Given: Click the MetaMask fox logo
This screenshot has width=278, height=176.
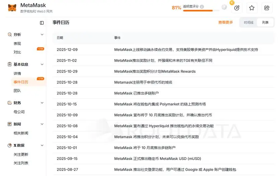Looking at the screenshot, I should click(12, 8).
